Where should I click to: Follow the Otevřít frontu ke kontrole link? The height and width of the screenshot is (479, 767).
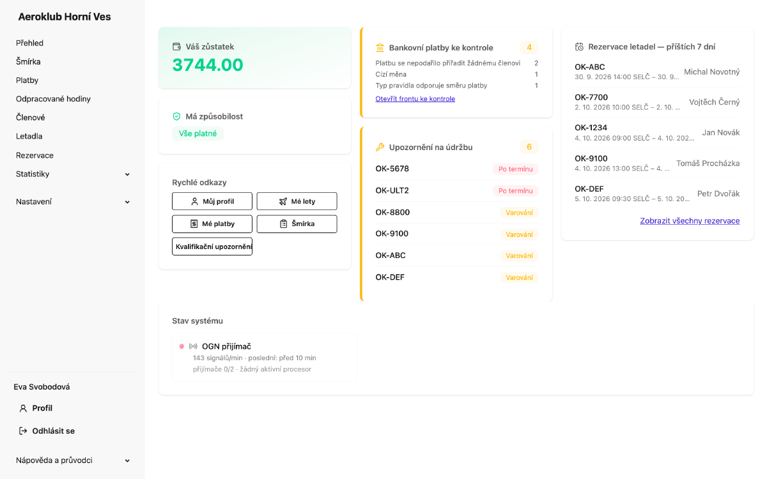click(x=415, y=99)
